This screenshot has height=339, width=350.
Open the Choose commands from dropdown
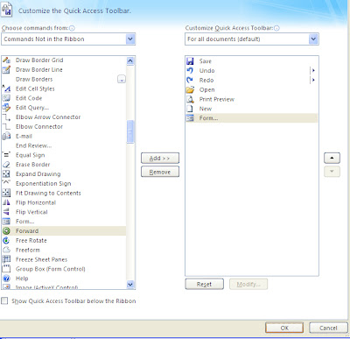[130, 39]
